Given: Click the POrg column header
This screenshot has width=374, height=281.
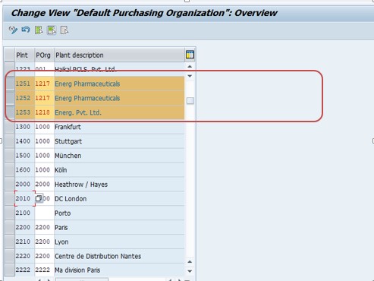Looking at the screenshot, I should [x=44, y=55].
